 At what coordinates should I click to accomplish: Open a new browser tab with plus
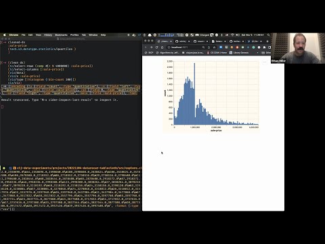pyautogui.click(x=267, y=41)
